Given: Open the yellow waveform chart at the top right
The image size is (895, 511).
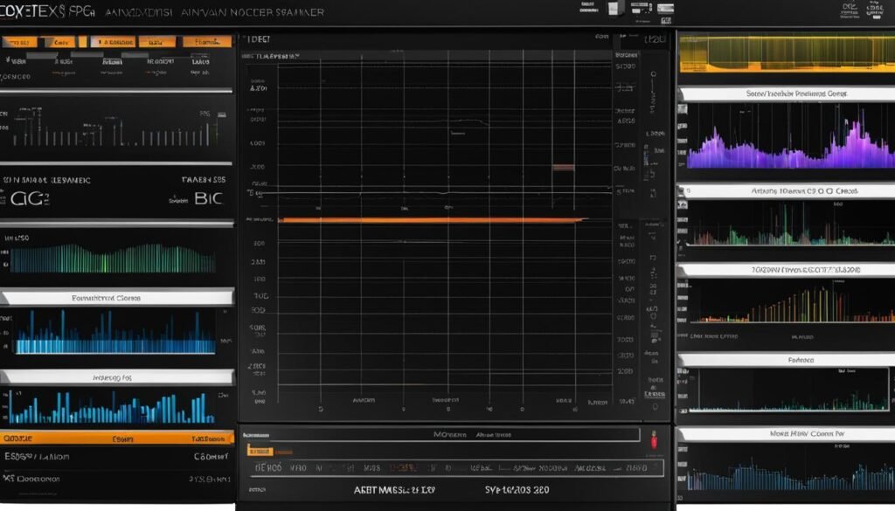Looking at the screenshot, I should tap(787, 53).
